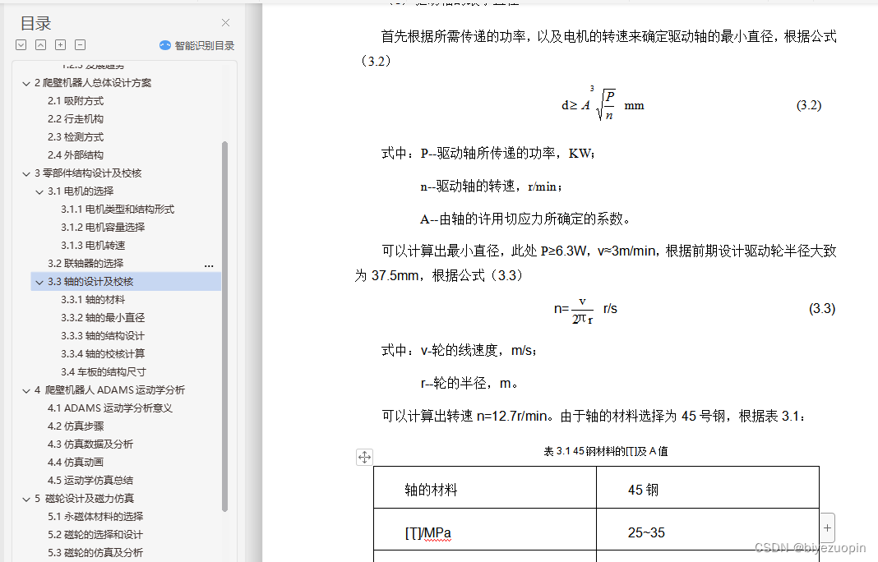Jump to '3.1.1 电机类型和结构形式'
878x562 pixels.
click(118, 210)
